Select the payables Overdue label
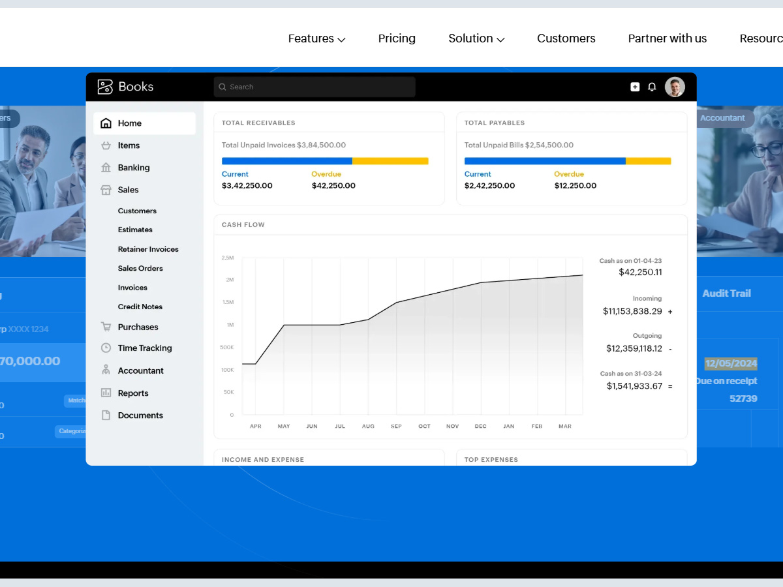Viewport: 783px width, 587px height. pyautogui.click(x=569, y=174)
